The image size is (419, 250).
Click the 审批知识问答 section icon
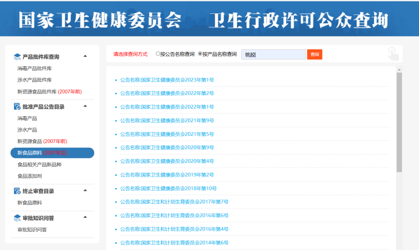[17, 218]
